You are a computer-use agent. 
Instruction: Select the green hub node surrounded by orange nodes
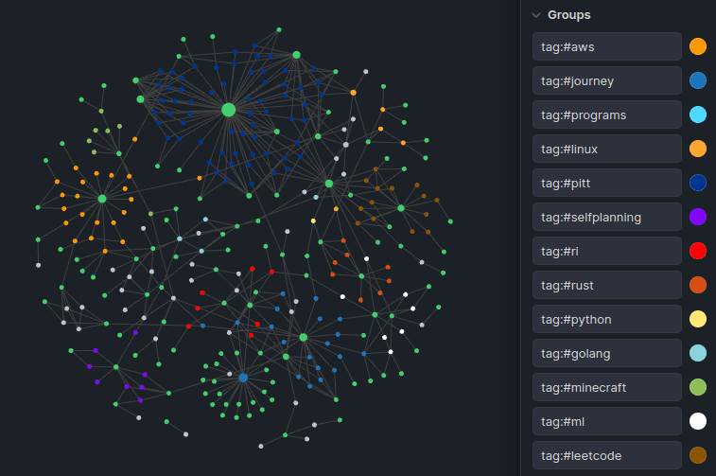click(102, 199)
